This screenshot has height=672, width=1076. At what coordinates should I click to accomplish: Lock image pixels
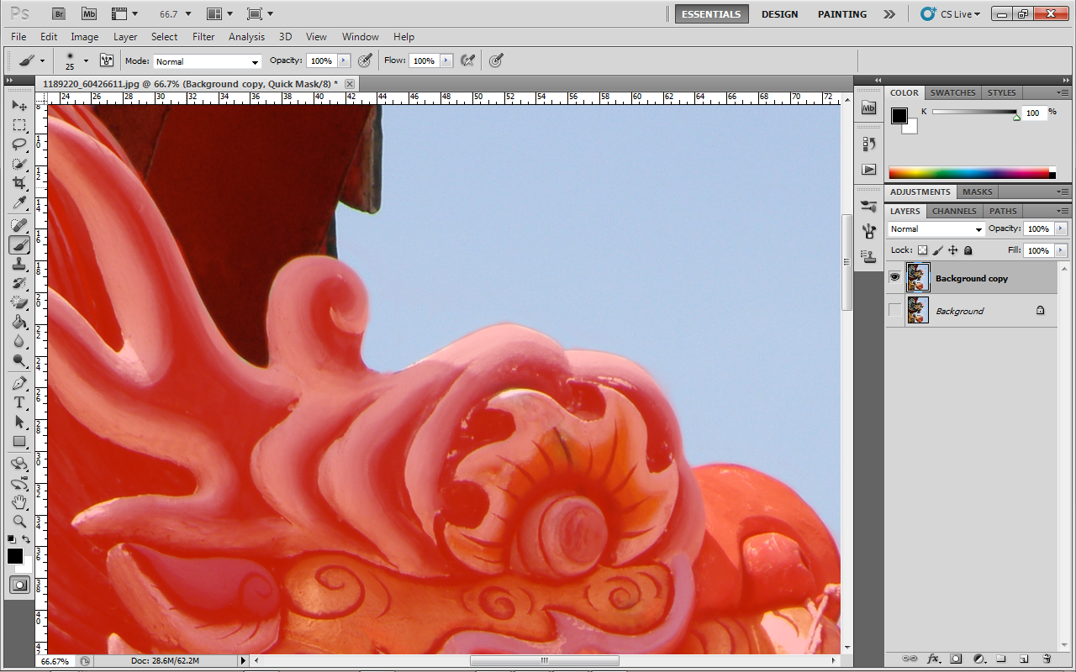[937, 250]
